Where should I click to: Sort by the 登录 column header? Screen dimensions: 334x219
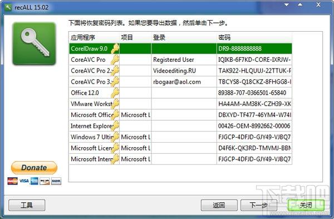[x=184, y=37]
